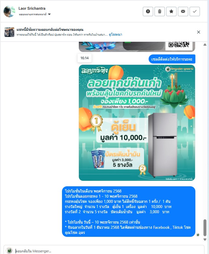The width and height of the screenshot is (209, 254).
Task: Click the Laor Srichantra contact name
Action: (32, 8)
